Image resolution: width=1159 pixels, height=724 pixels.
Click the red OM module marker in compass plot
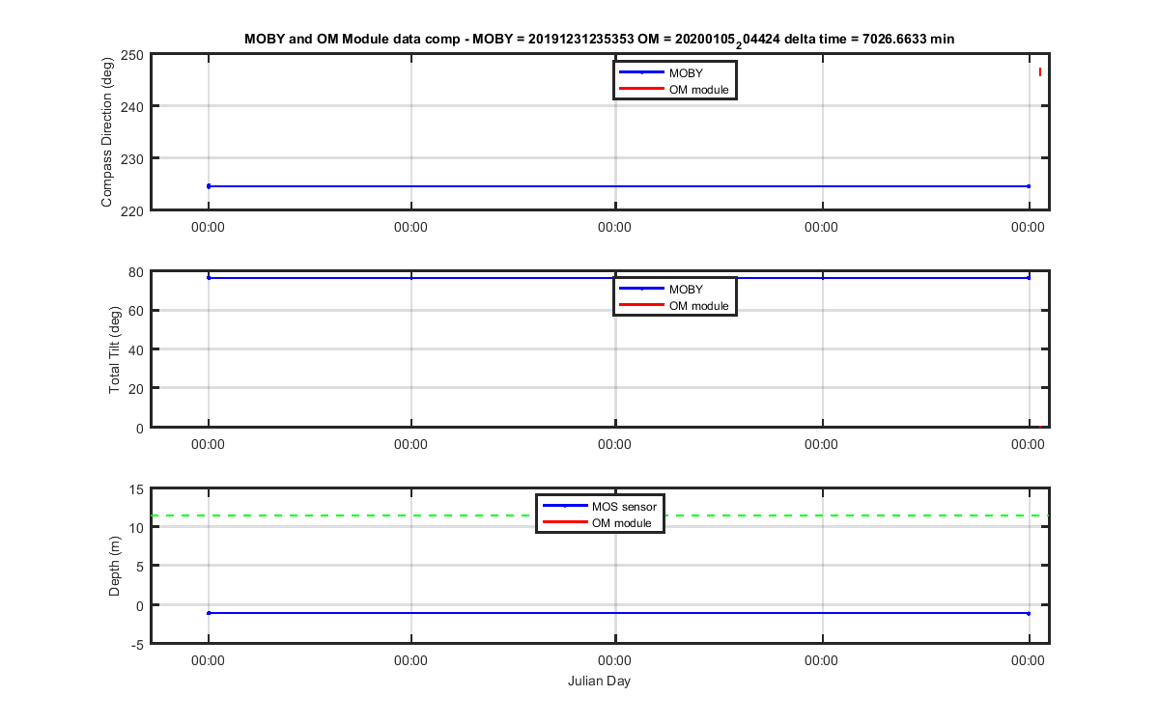[1040, 72]
